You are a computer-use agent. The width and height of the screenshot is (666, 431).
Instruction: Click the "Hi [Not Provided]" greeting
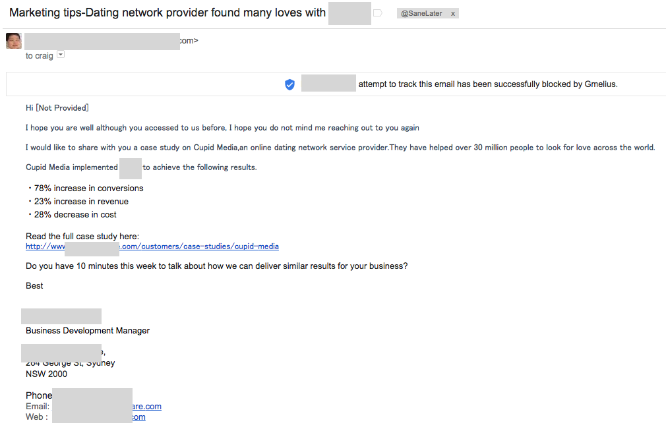tap(57, 107)
